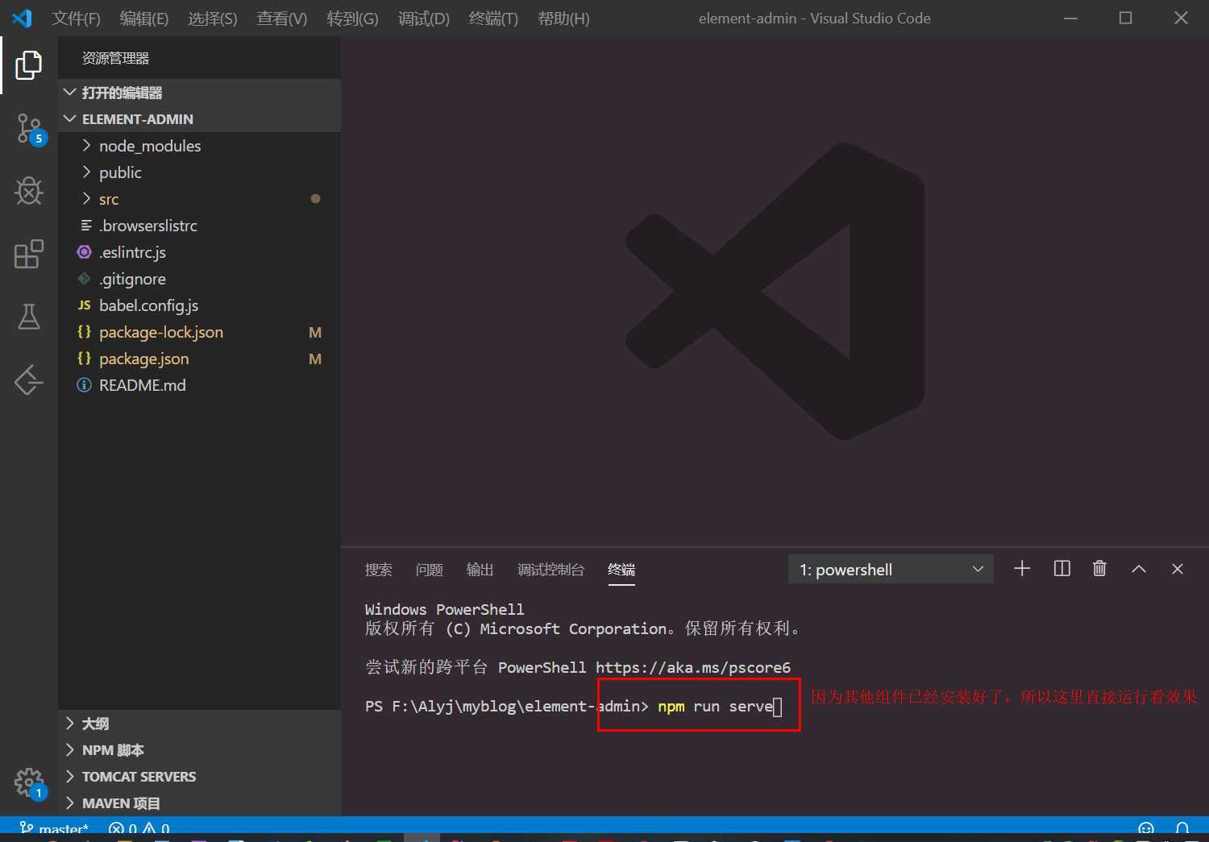
Task: Expand the MAVEN 项目 section
Action: click(x=199, y=803)
